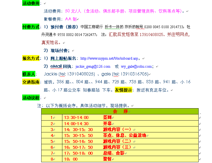Click the 活动议程 green heading
The height and width of the screenshot is (163, 212).
point(31,98)
